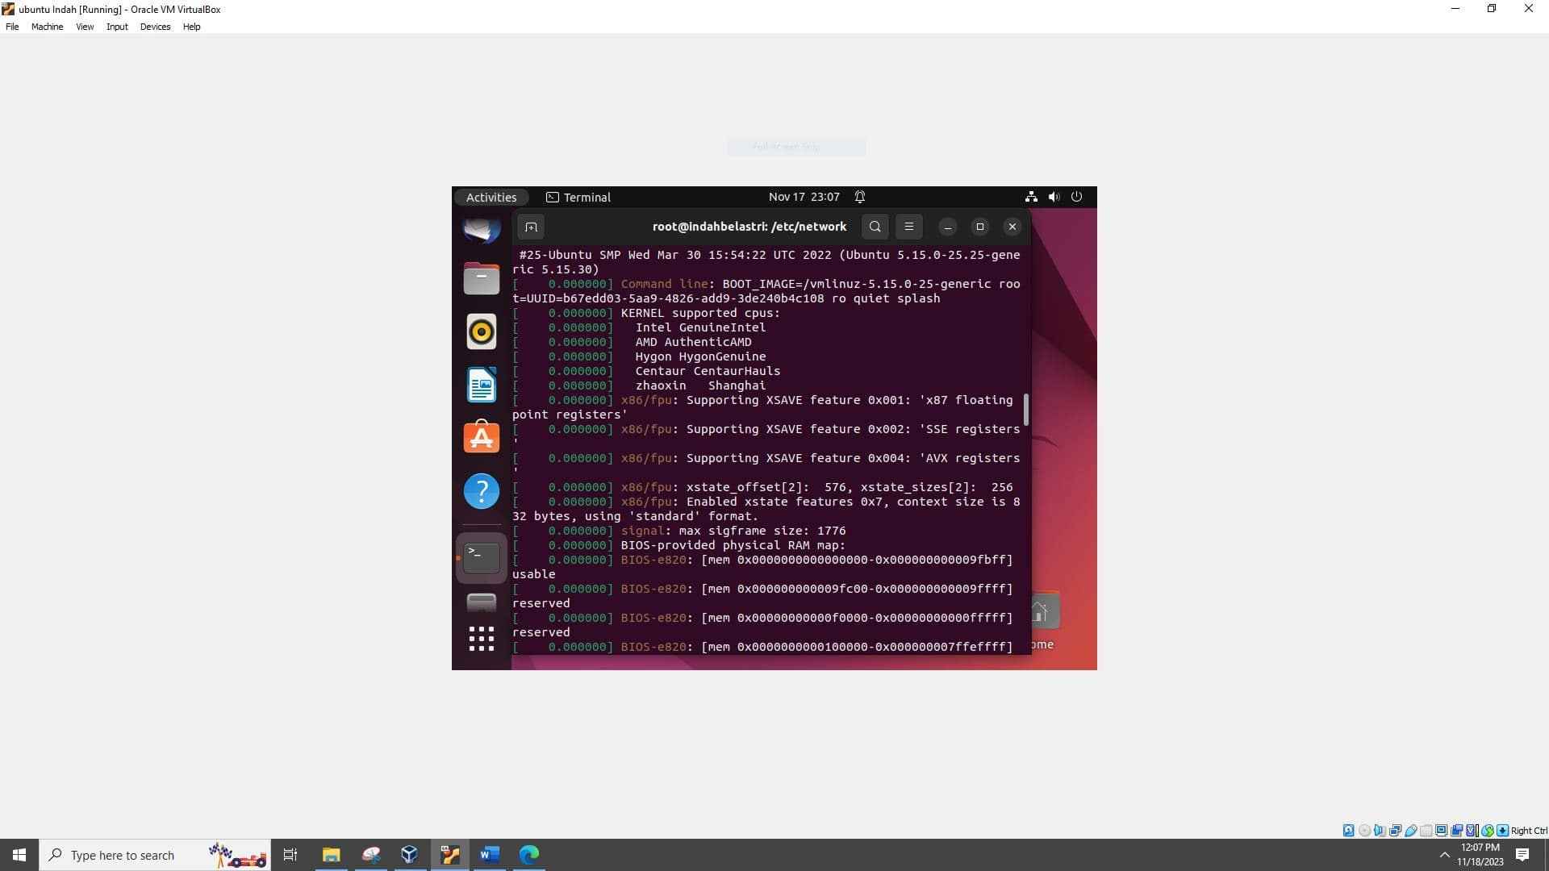Open the VirtualBox Input menu
The width and height of the screenshot is (1549, 871).
point(117,27)
